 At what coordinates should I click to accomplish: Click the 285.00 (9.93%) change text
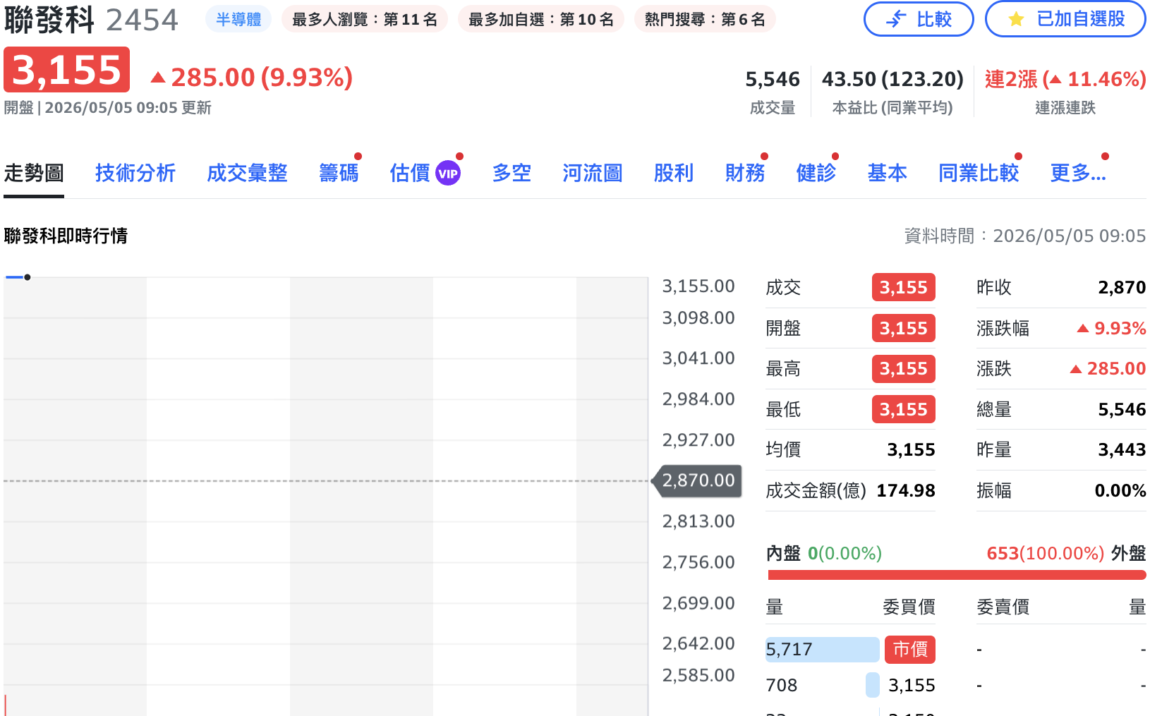[252, 78]
